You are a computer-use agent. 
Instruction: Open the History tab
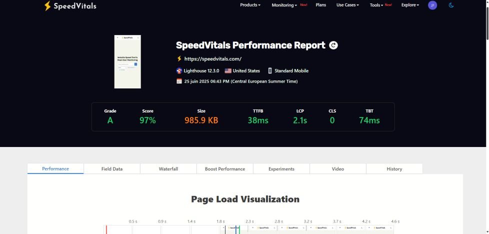[x=394, y=169]
